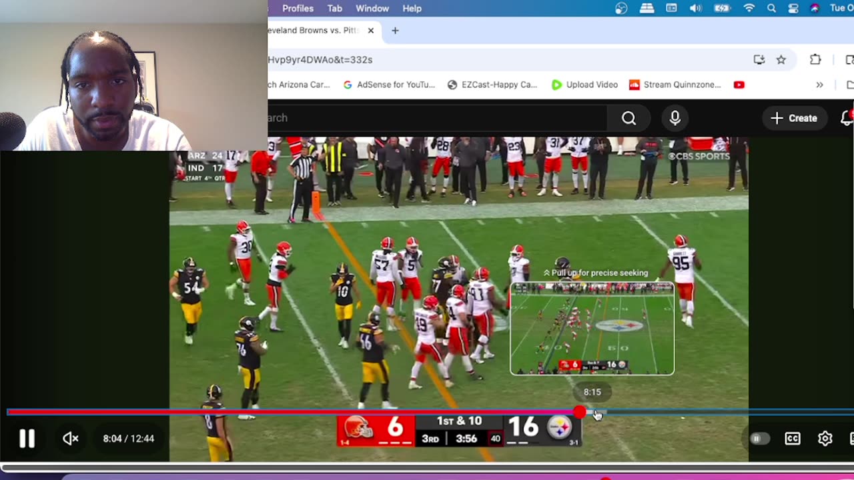Open the Window menu in the menu bar
The width and height of the screenshot is (854, 480).
(372, 9)
